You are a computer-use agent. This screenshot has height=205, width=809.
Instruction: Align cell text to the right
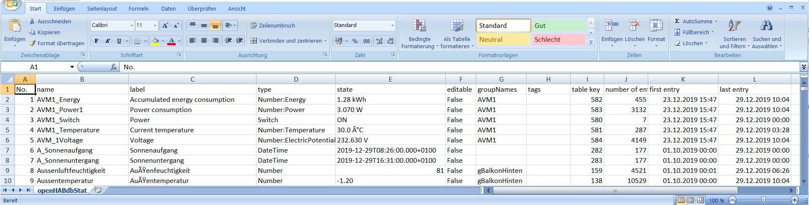point(215,41)
